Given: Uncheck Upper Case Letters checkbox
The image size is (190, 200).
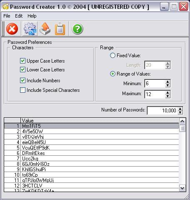Looking at the screenshot, I should [x=22, y=61].
